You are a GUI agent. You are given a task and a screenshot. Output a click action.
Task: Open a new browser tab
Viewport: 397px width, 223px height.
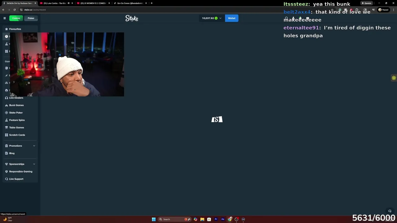tap(151, 3)
